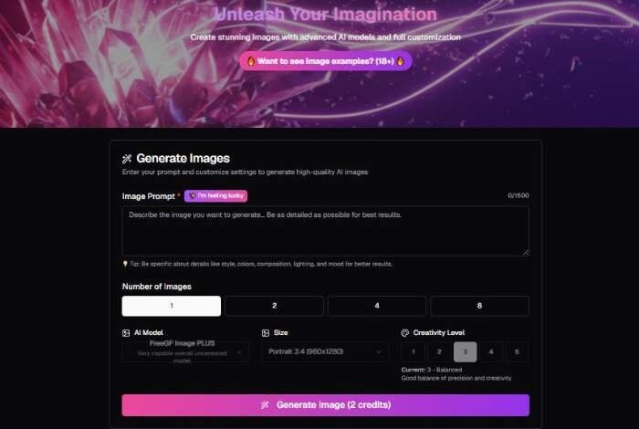The image size is (639, 429).
Task: Click the right flame icon in examples banner
Action: [x=400, y=61]
